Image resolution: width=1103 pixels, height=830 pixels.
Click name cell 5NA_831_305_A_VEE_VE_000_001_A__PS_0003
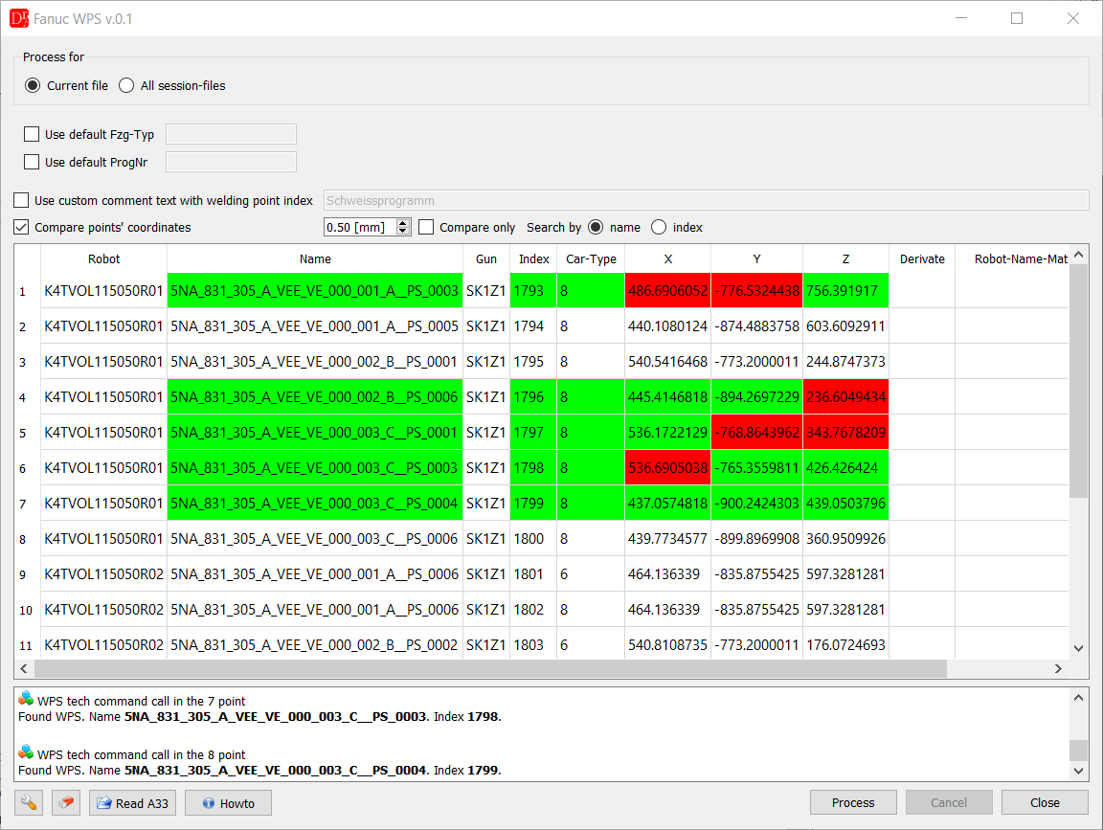[x=314, y=291]
